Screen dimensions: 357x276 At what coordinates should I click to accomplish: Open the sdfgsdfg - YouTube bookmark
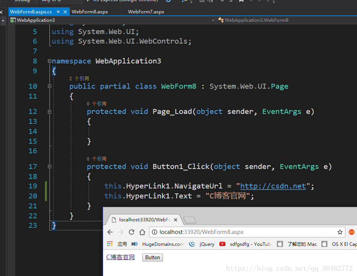[246, 244]
